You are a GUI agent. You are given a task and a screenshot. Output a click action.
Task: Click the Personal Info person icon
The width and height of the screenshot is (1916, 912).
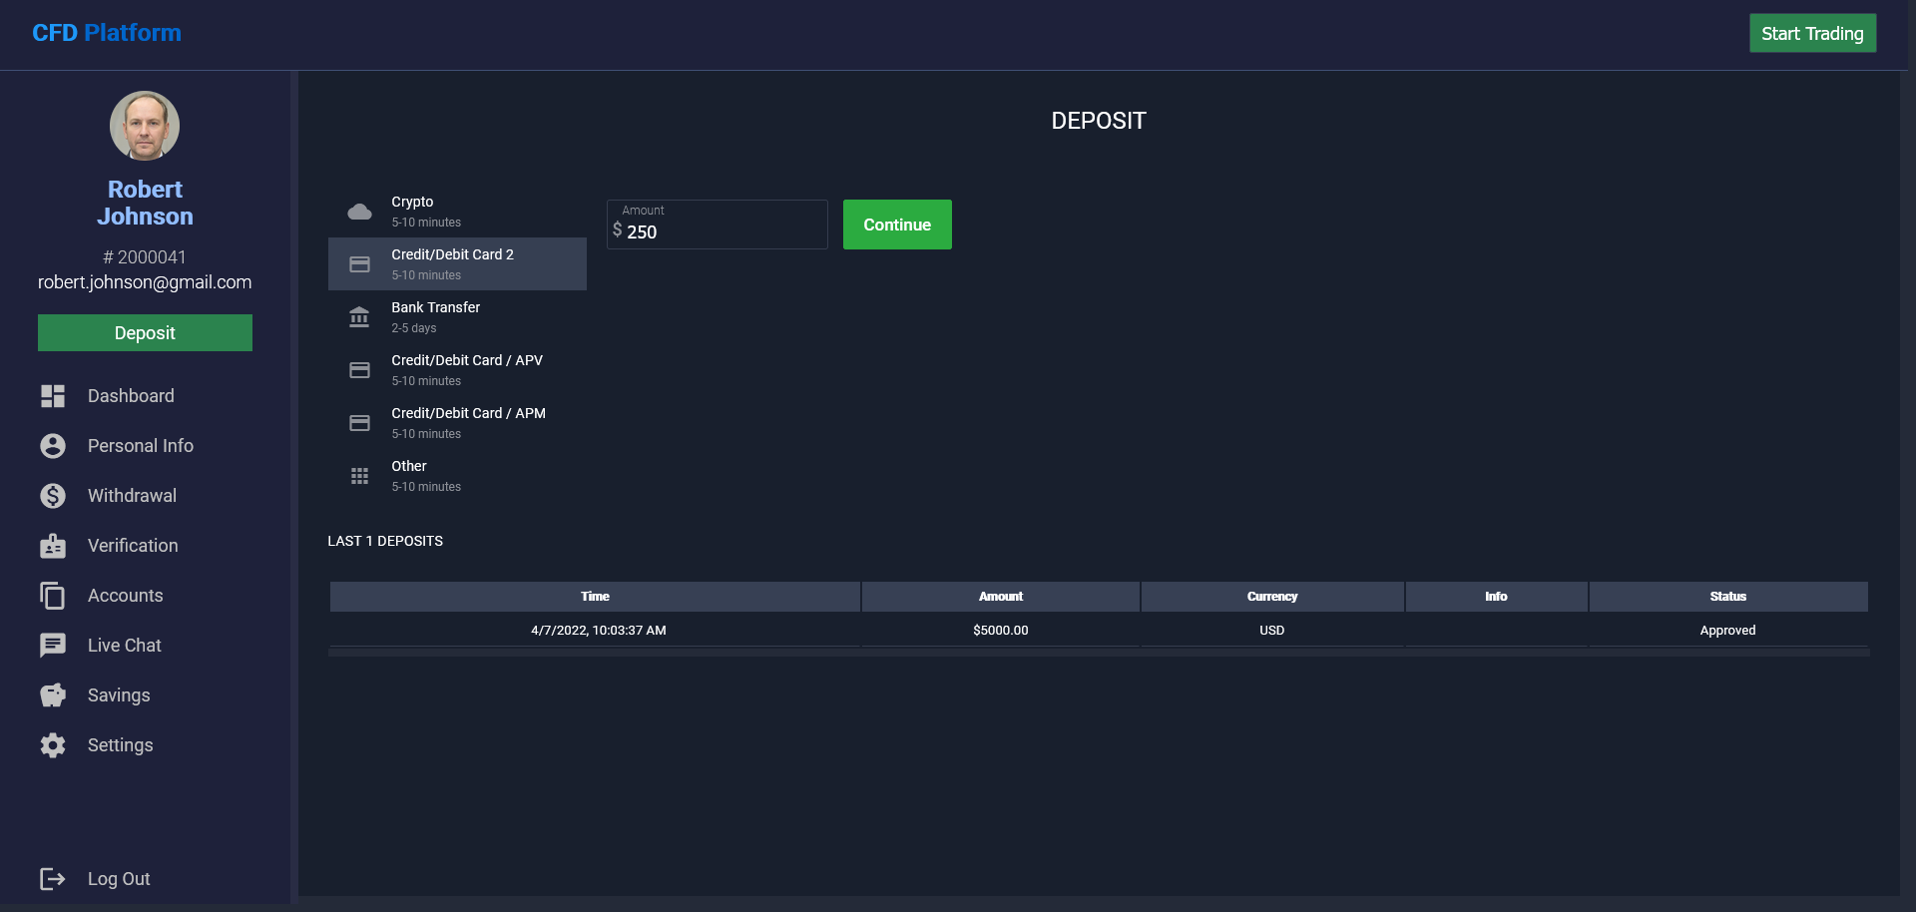pos(53,446)
